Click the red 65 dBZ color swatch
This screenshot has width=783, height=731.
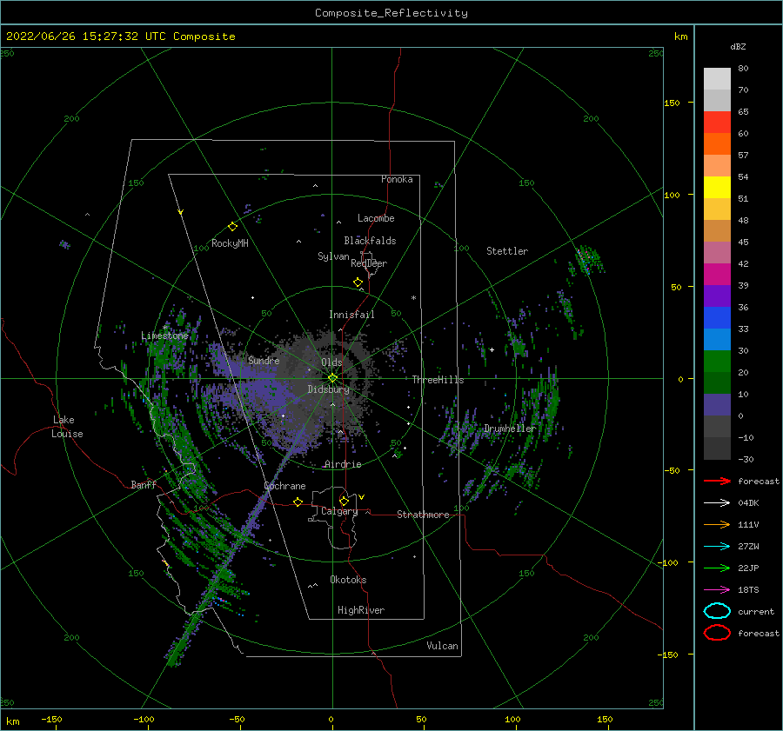[717, 122]
